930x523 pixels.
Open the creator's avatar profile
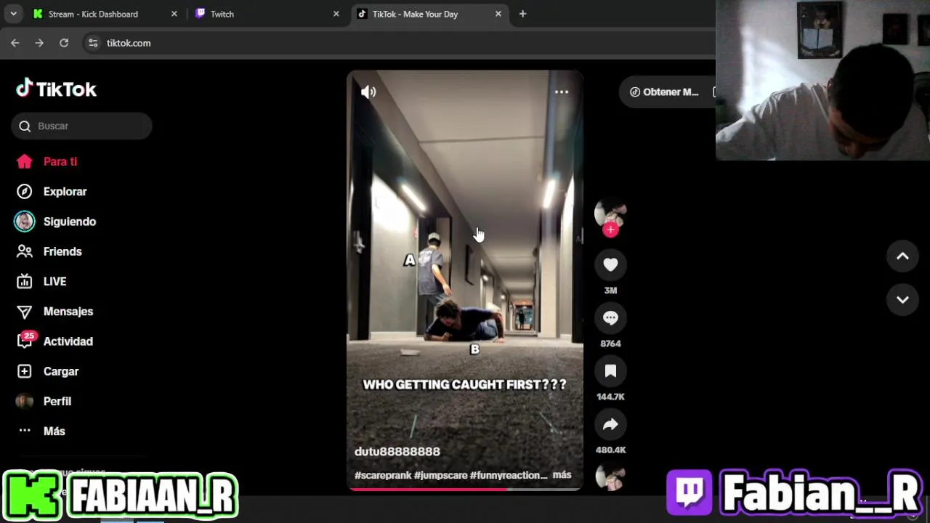[x=610, y=212]
